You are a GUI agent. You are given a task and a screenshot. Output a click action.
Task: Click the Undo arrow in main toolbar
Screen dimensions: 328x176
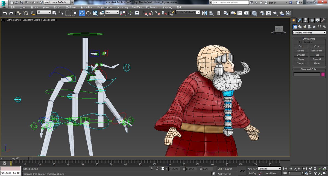pyautogui.click(x=5, y=13)
